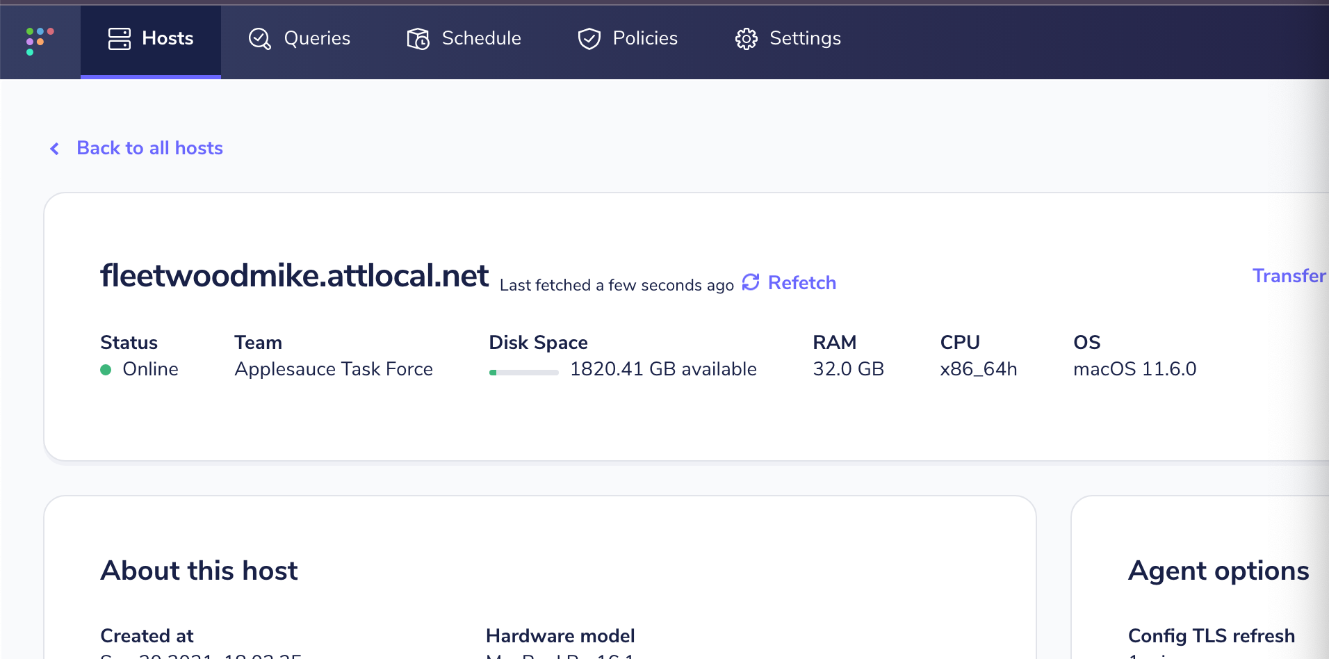Click the Policies shield icon

(588, 39)
